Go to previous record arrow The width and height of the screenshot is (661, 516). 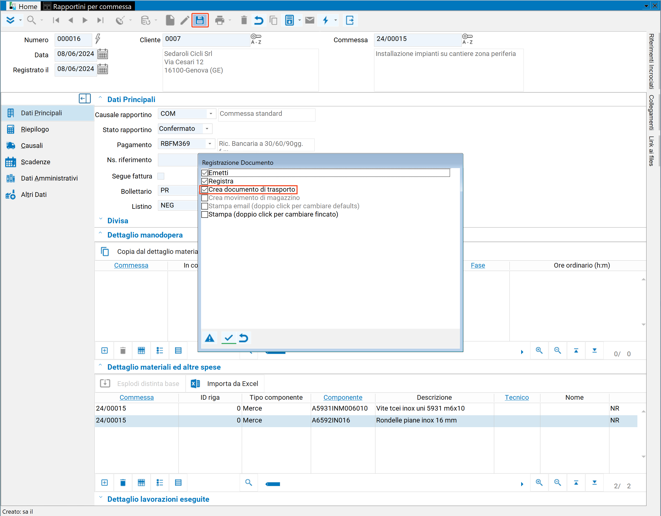71,20
